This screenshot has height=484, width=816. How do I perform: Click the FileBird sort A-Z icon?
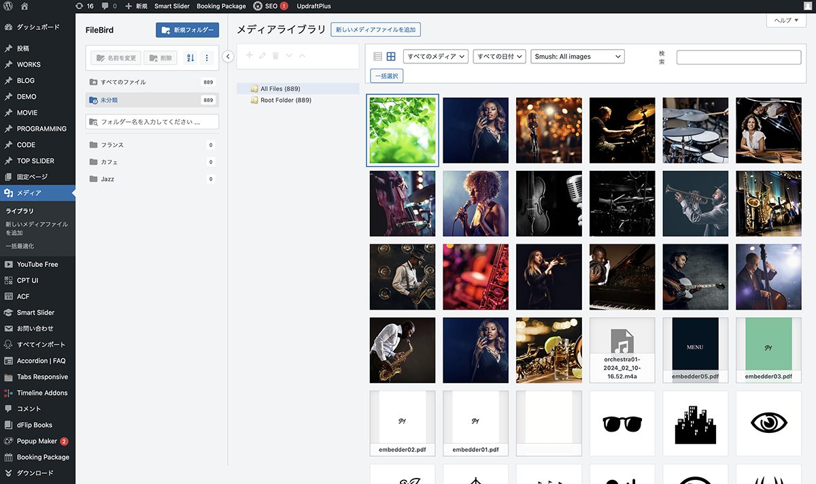(190, 58)
